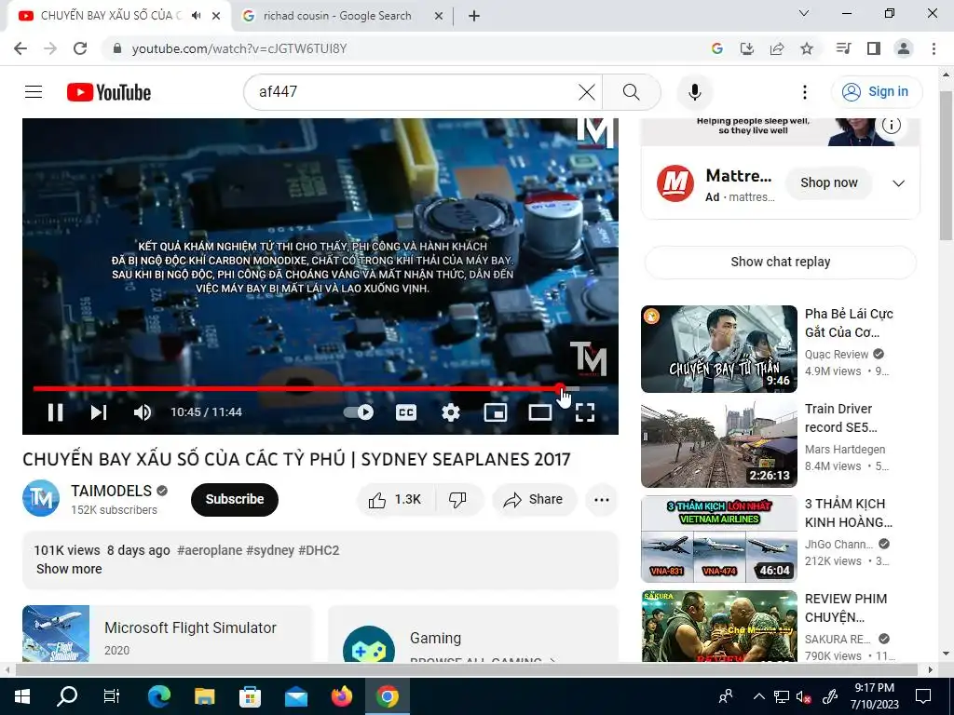Enter fullscreen mode
This screenshot has width=954, height=715.
pyautogui.click(x=585, y=412)
